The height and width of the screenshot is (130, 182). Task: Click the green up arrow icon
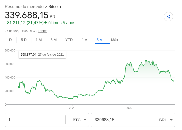[46, 23]
